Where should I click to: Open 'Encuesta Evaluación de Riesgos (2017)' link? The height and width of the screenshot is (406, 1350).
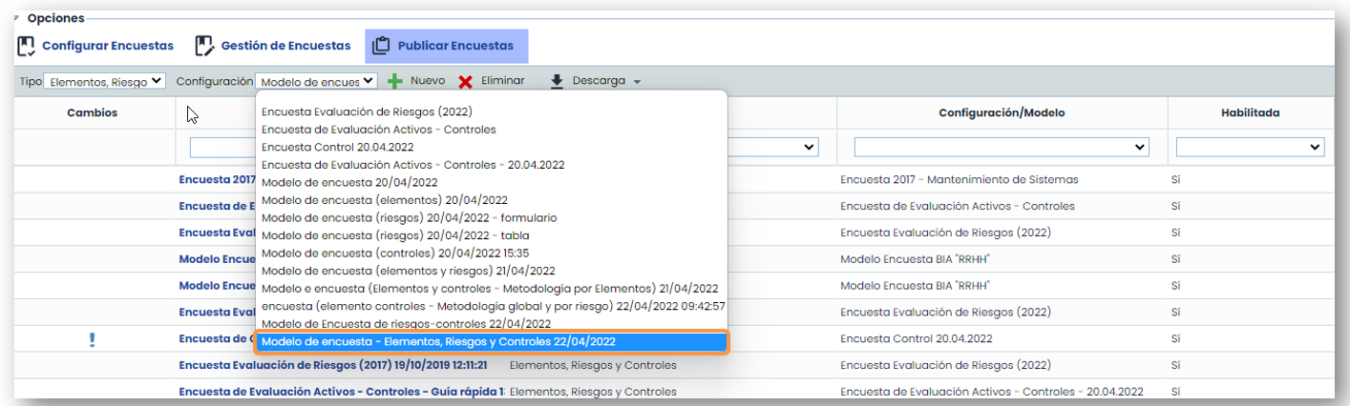tap(333, 365)
